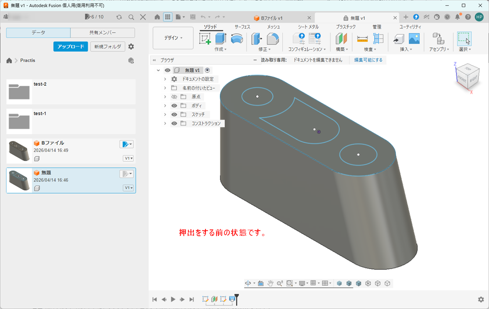The image size is (489, 309).
Task: Show the 原点 folder
Action: [x=174, y=97]
